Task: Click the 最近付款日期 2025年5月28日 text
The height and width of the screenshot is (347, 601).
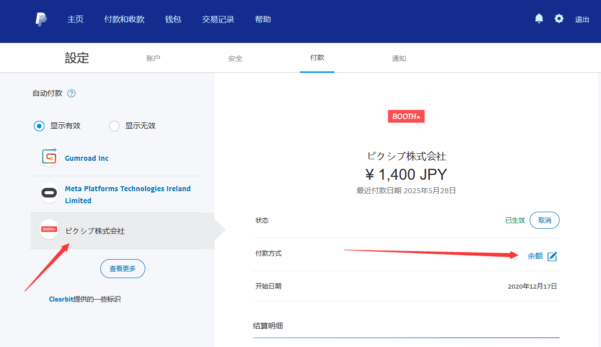Action: click(406, 191)
